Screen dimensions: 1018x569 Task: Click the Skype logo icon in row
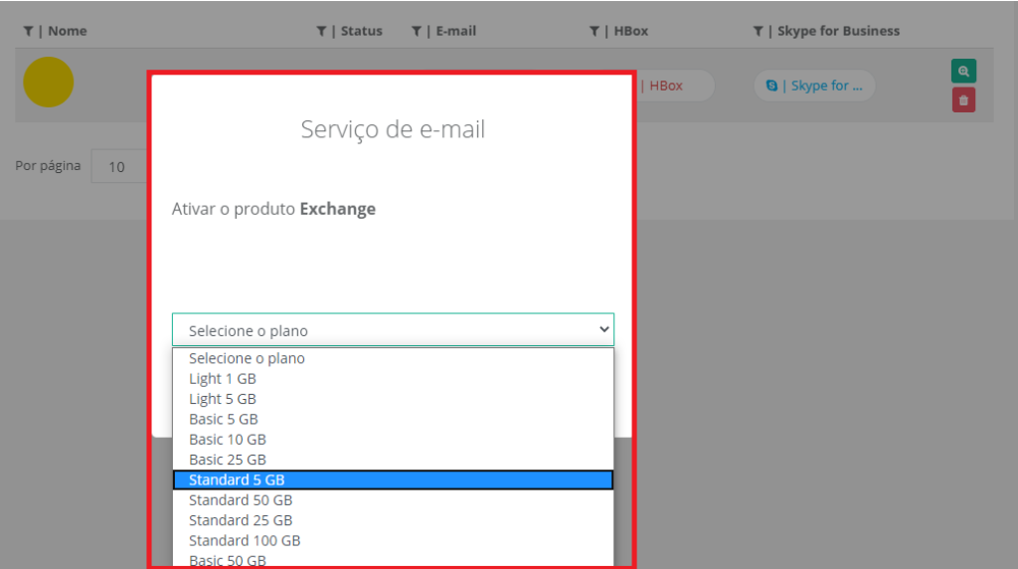click(x=771, y=86)
